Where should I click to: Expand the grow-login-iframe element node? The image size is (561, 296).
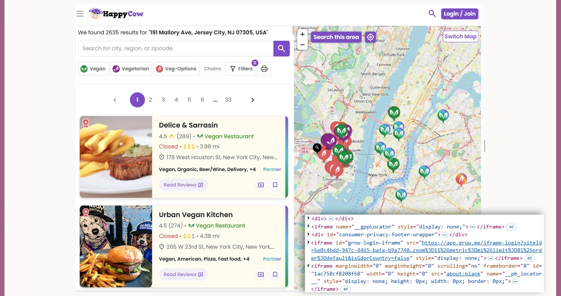point(309,243)
